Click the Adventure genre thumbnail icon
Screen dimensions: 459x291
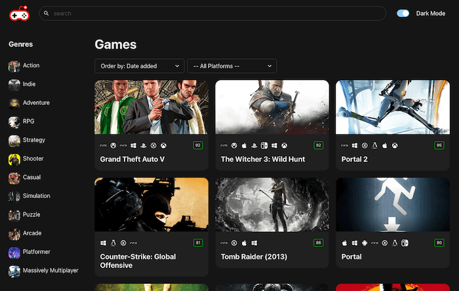(x=14, y=104)
